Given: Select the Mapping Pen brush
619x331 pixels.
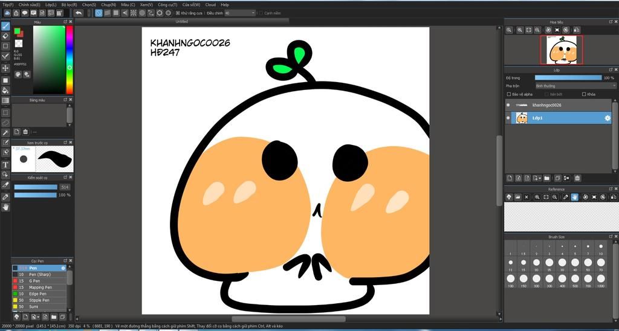Looking at the screenshot, I should pyautogui.click(x=39, y=288).
